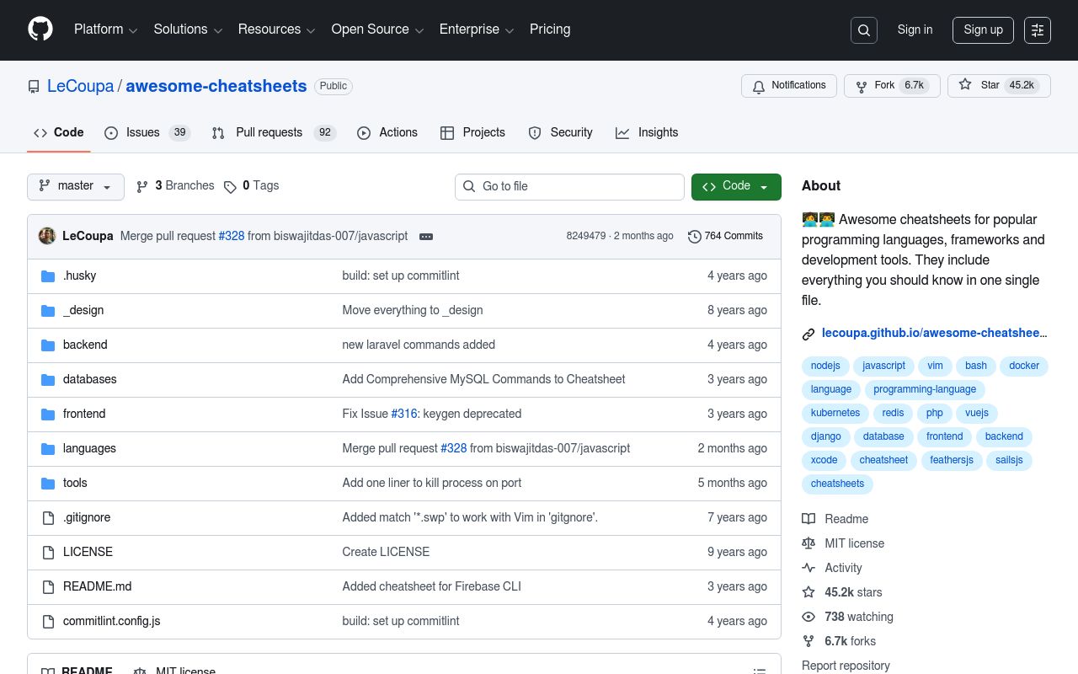Fork the repository with Fork button
Image resolution: width=1078 pixels, height=674 pixels.
(884, 86)
